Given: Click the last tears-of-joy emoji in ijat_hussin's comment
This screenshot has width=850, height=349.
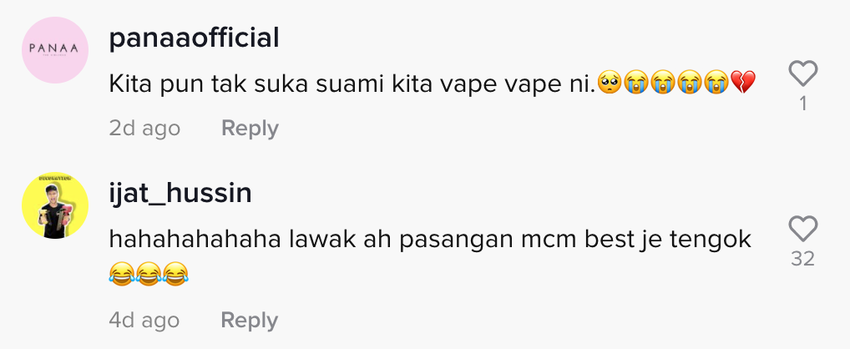Looking at the screenshot, I should tap(175, 274).
